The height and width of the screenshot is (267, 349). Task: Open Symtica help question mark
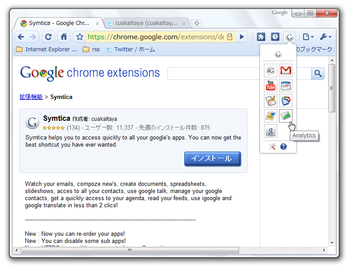click(283, 147)
